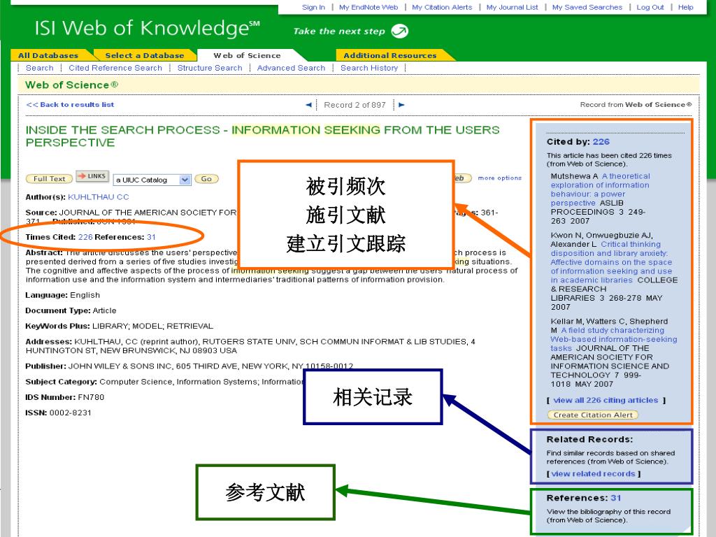Click 'KeyWords Plus: LIBRARY; MODEL; RETRIEVAL' text
The image size is (716, 537).
click(x=119, y=327)
